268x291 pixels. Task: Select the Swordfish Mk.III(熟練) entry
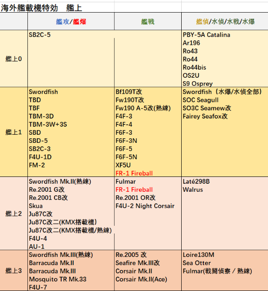click(61, 255)
